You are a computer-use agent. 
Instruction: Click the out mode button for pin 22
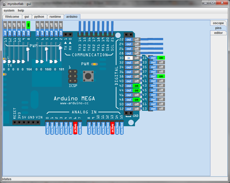pos(129,40)
